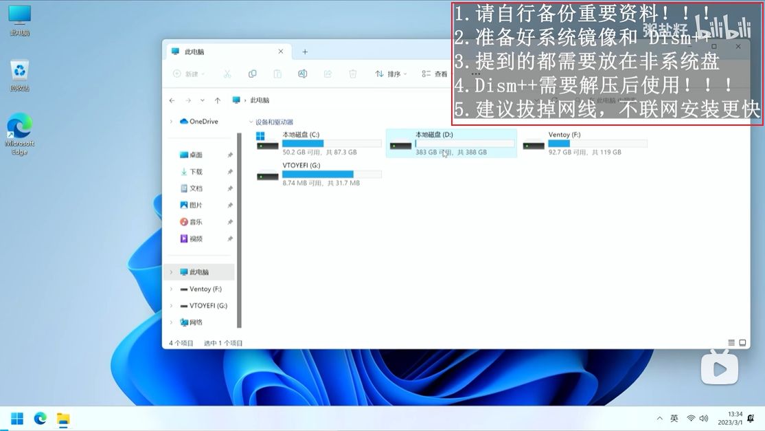The width and height of the screenshot is (765, 431).
Task: Click the Up one level arrow
Action: click(x=218, y=100)
